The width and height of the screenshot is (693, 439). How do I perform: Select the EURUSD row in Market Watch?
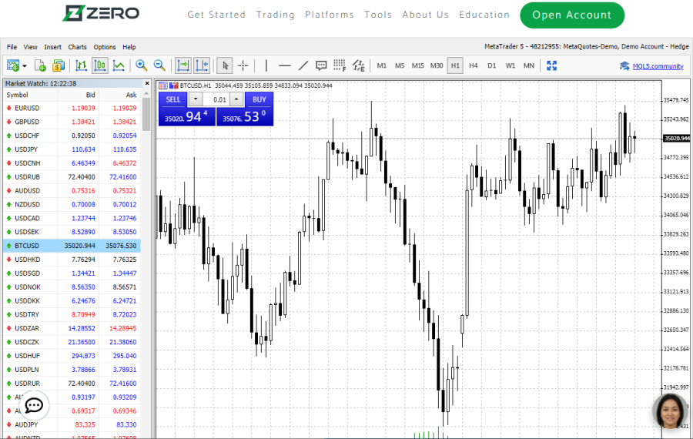point(72,108)
